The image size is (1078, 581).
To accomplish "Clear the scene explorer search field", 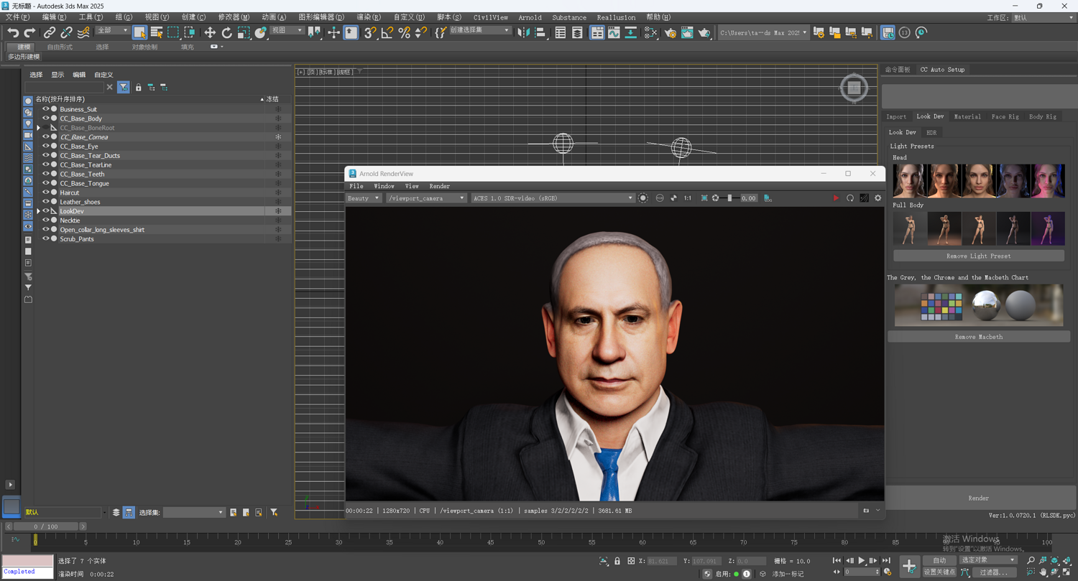I will pos(110,87).
